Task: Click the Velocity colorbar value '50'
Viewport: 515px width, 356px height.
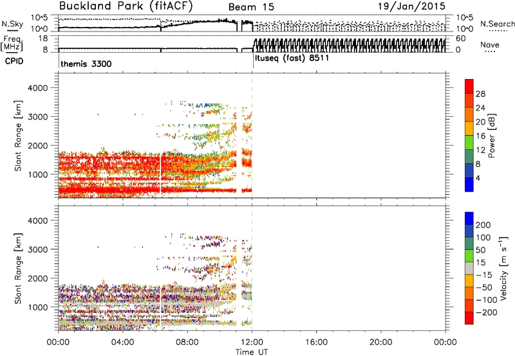Action: 481,250
